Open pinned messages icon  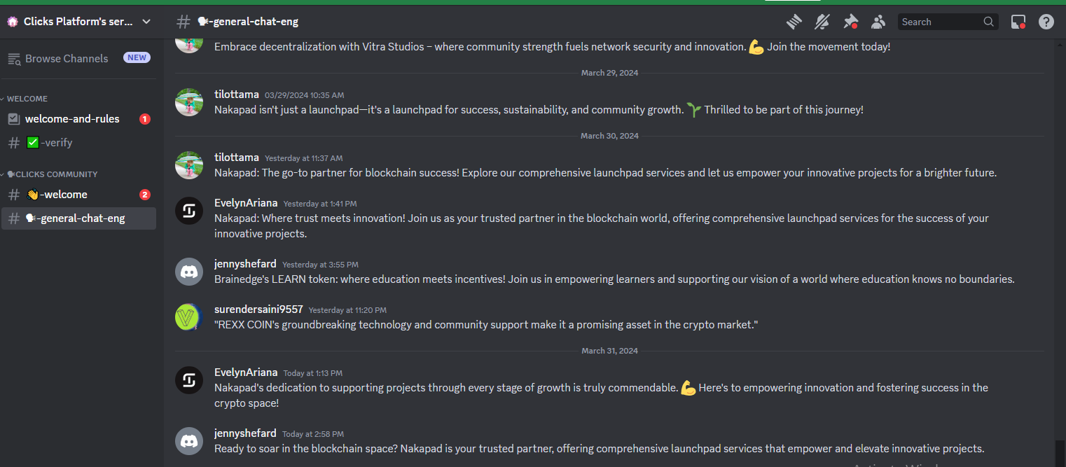coord(850,22)
